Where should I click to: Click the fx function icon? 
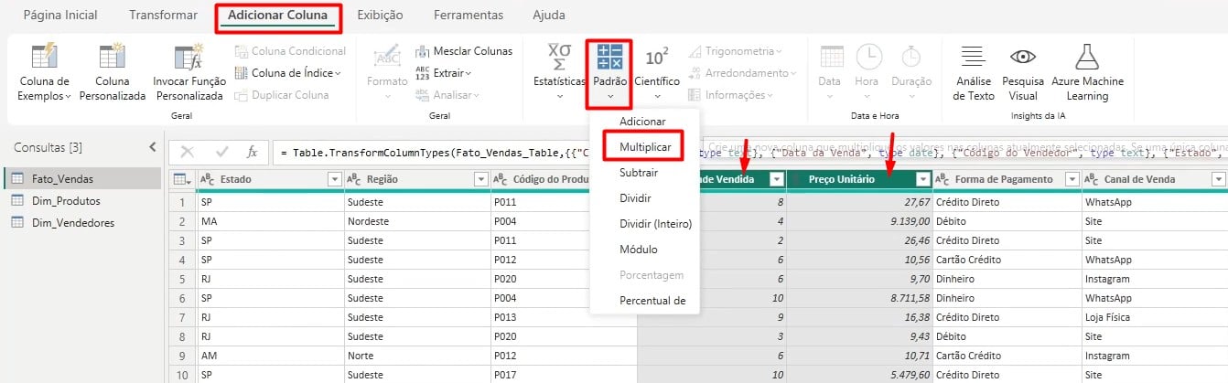(x=253, y=153)
